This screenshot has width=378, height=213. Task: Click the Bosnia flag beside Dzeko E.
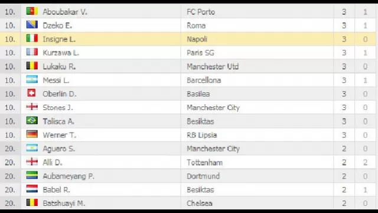click(32, 25)
